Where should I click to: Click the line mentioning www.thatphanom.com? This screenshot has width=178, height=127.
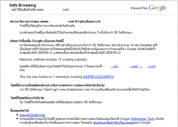tap(85, 89)
